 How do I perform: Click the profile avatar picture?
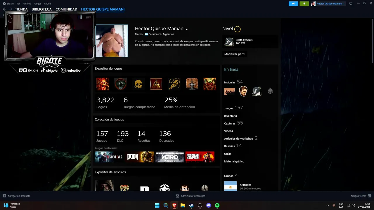coord(112,41)
